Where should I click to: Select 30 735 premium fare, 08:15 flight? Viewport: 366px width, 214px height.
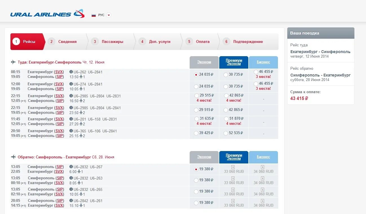(x=225, y=75)
